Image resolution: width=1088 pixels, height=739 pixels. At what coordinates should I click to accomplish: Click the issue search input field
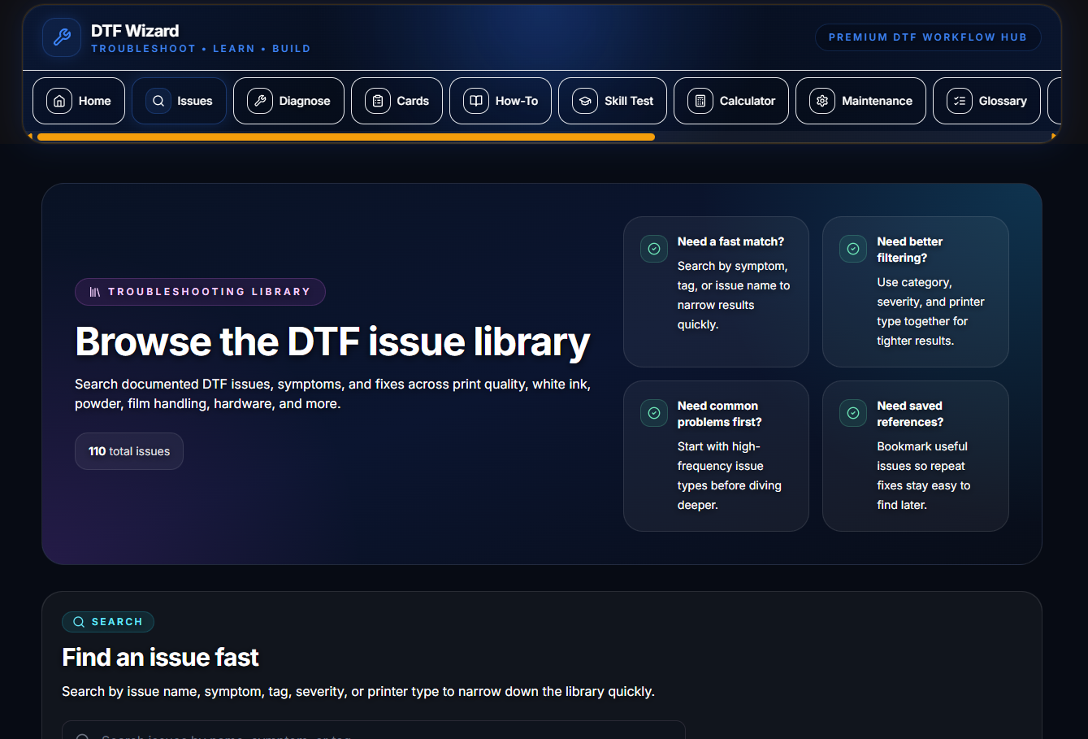374,731
